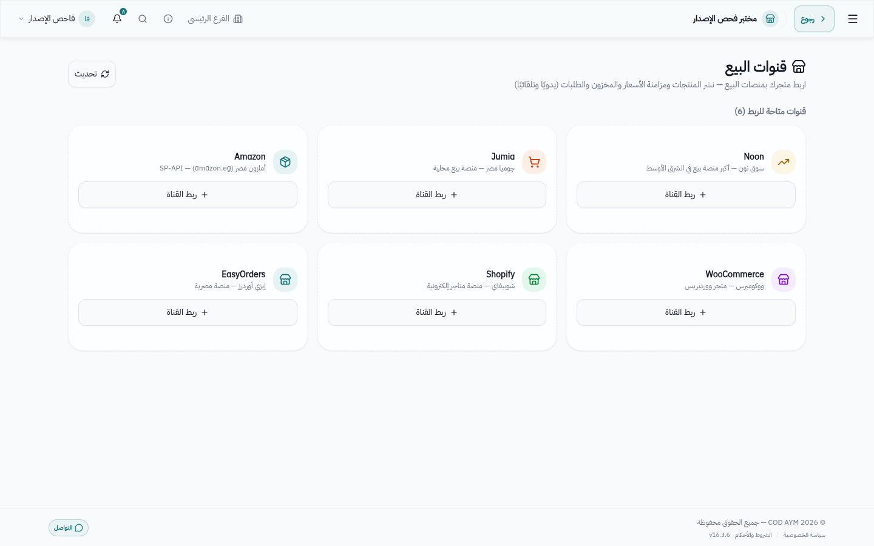874x546 pixels.
Task: Connect the Noon channel
Action: coord(686,195)
